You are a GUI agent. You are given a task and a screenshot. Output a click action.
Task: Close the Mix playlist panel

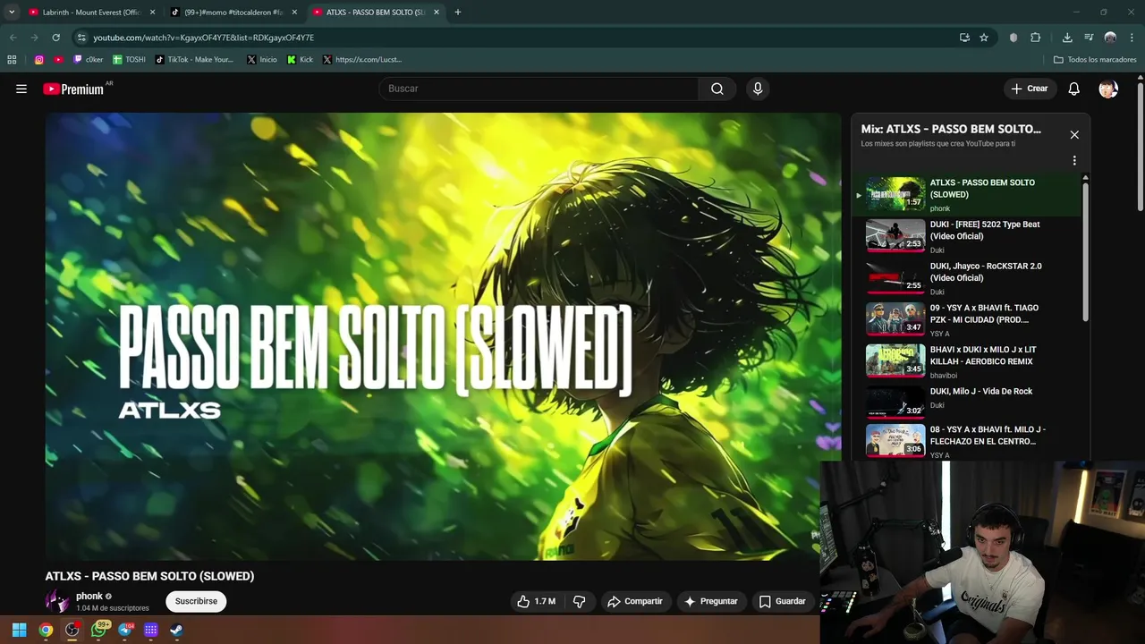(1074, 135)
